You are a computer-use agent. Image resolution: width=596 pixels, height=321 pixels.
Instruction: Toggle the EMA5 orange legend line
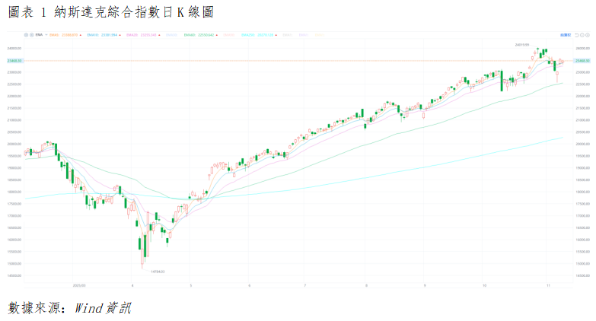click(x=54, y=34)
